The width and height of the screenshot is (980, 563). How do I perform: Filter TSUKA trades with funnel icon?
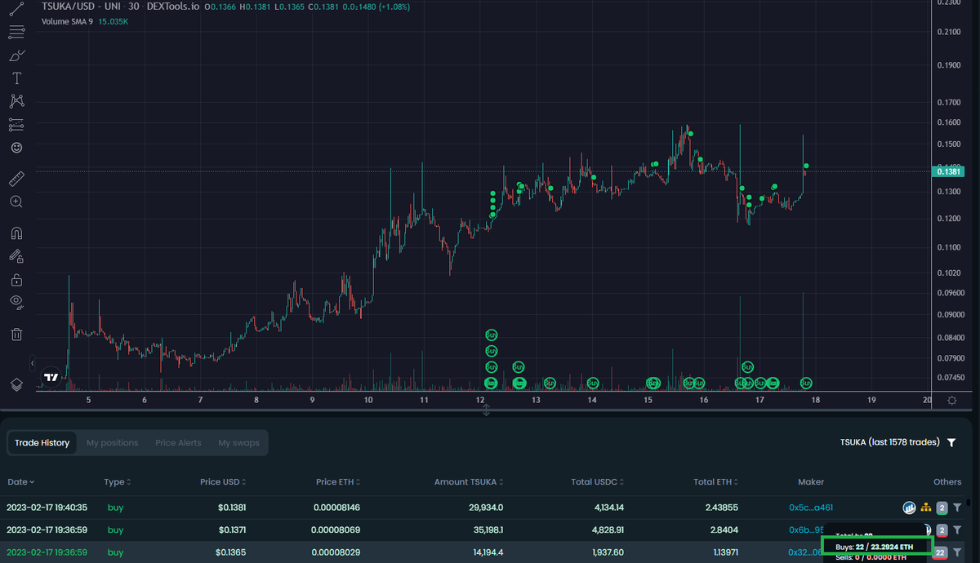[x=951, y=442]
